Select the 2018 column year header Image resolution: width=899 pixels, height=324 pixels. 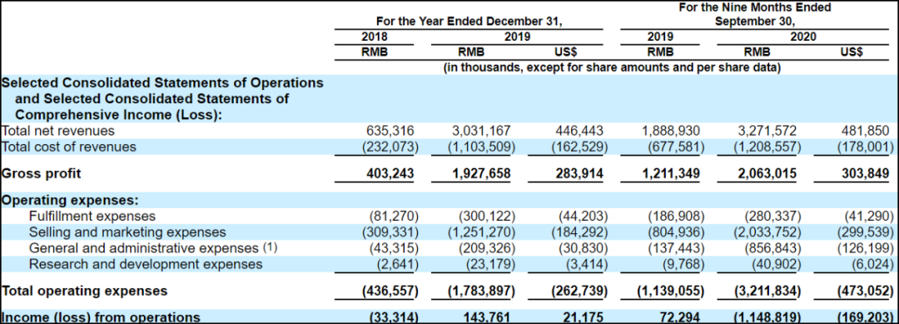pyautogui.click(x=375, y=37)
